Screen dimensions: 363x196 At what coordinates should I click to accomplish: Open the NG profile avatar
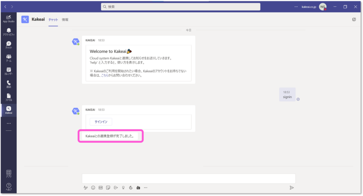point(323,7)
